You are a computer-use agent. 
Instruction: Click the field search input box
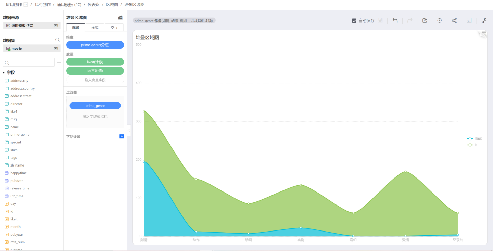(x=29, y=63)
